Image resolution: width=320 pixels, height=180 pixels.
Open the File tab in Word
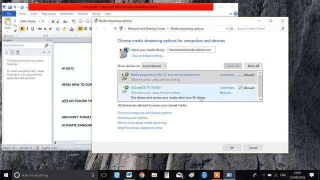pyautogui.click(x=9, y=13)
